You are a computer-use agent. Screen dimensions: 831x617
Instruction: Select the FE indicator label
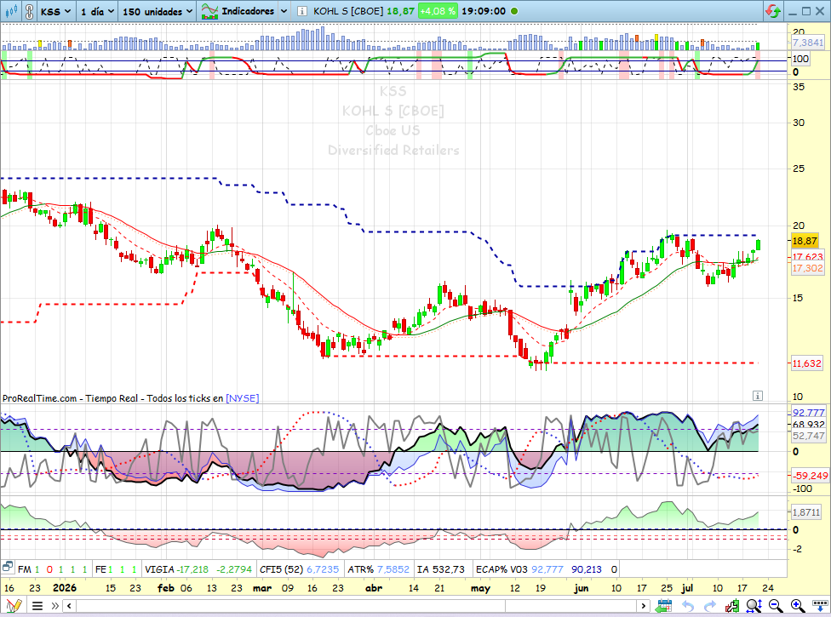(x=100, y=569)
